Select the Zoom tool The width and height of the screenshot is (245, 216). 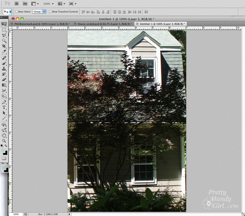tap(4, 141)
